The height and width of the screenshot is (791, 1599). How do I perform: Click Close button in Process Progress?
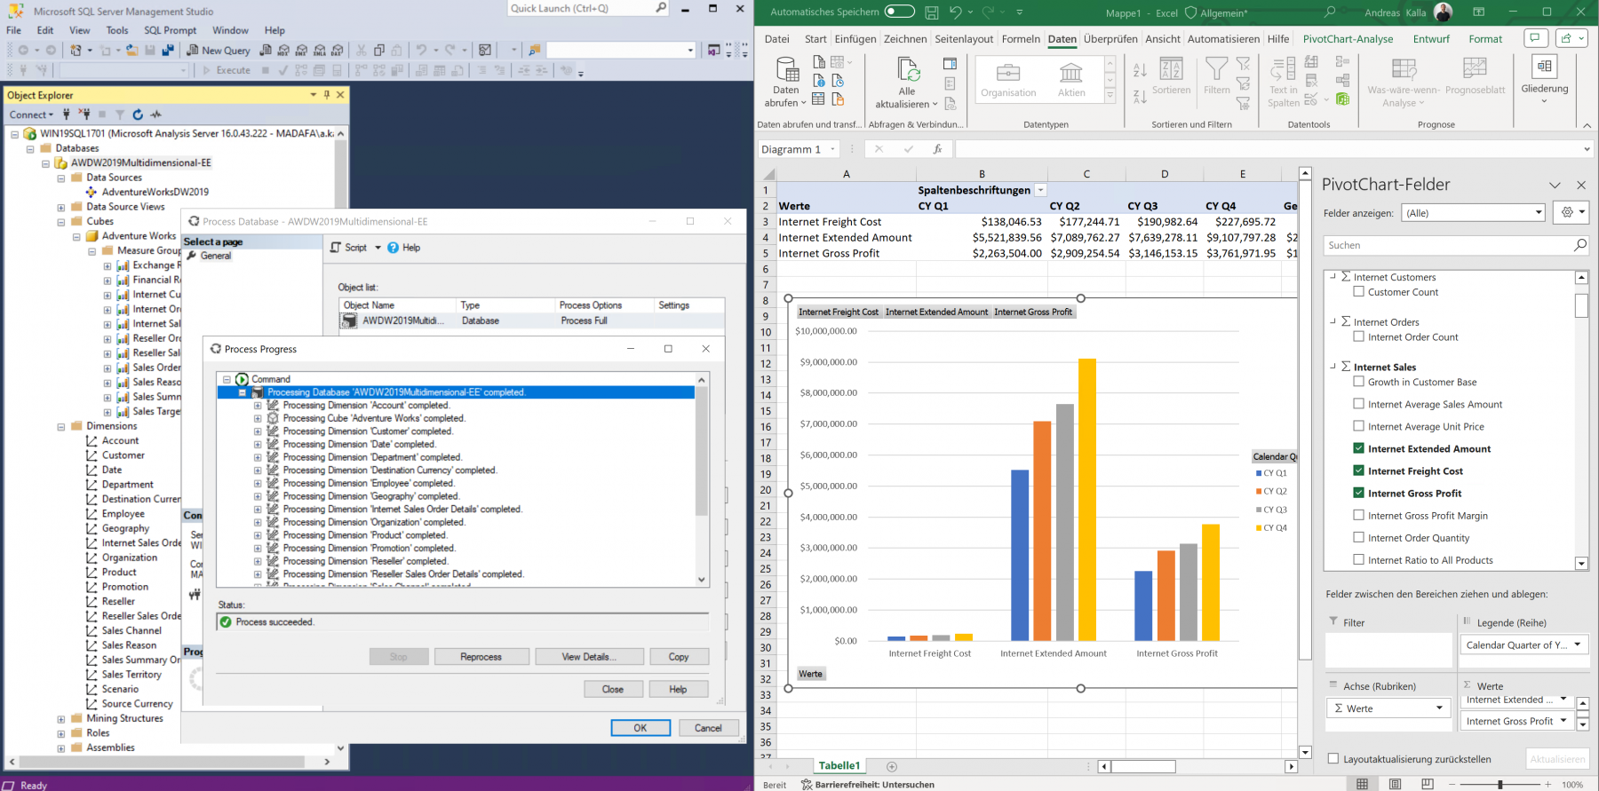(613, 689)
